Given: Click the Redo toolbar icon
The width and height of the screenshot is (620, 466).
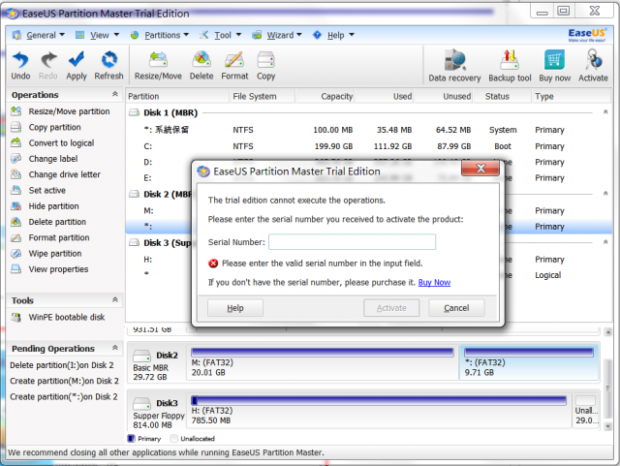Looking at the screenshot, I should tap(48, 66).
